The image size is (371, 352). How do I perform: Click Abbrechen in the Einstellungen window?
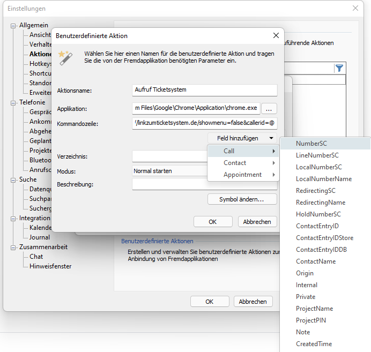[253, 302]
